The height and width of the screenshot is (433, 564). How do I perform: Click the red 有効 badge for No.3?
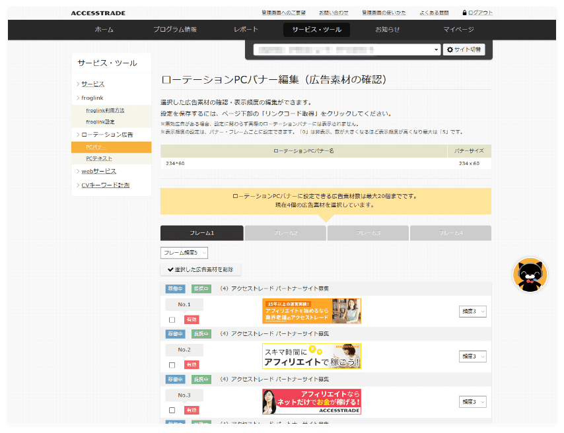click(x=192, y=410)
